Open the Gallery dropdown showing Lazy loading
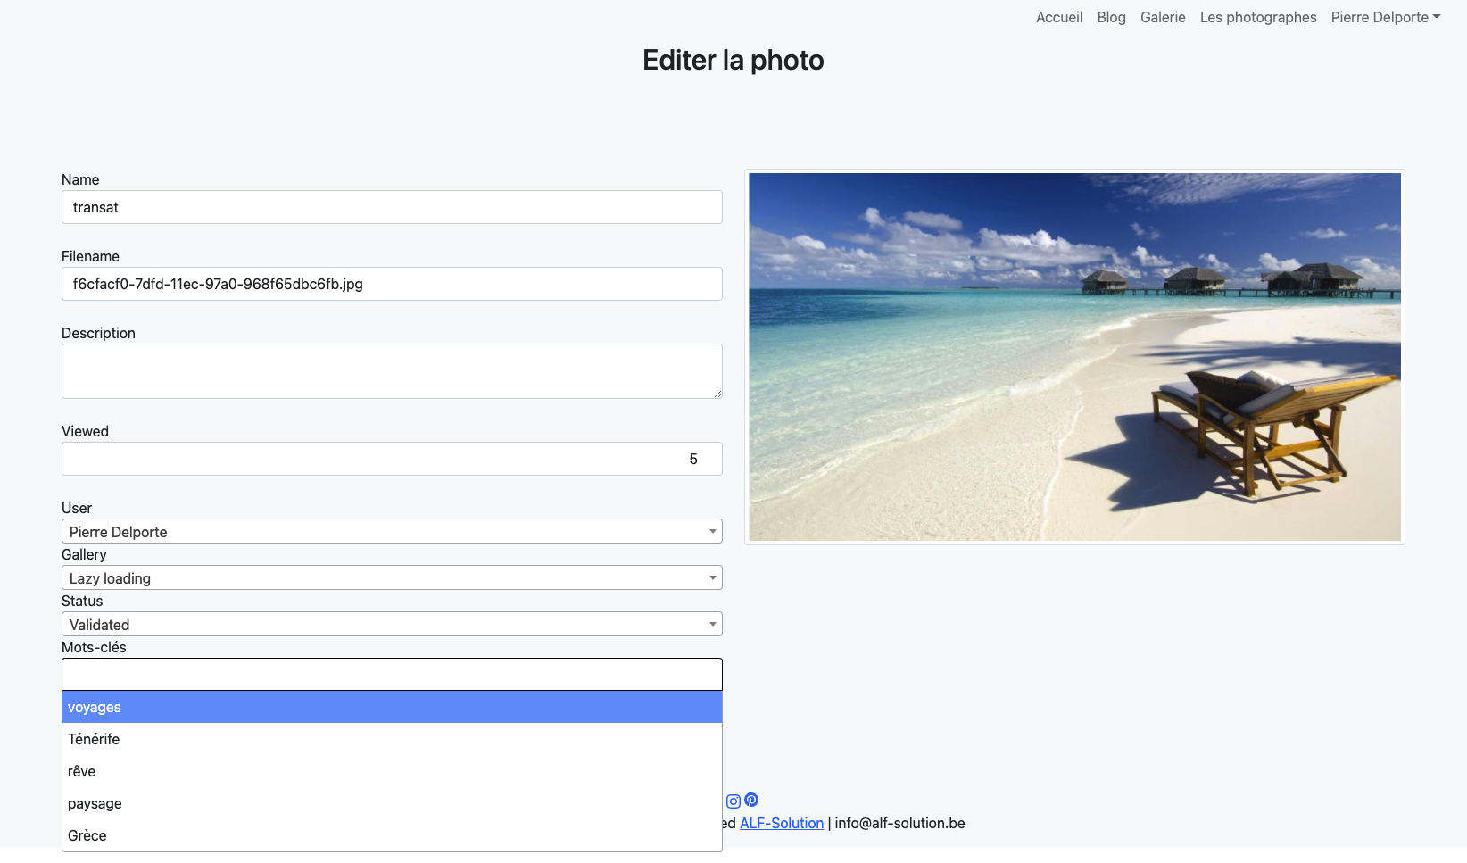This screenshot has height=863, width=1467. coord(392,578)
